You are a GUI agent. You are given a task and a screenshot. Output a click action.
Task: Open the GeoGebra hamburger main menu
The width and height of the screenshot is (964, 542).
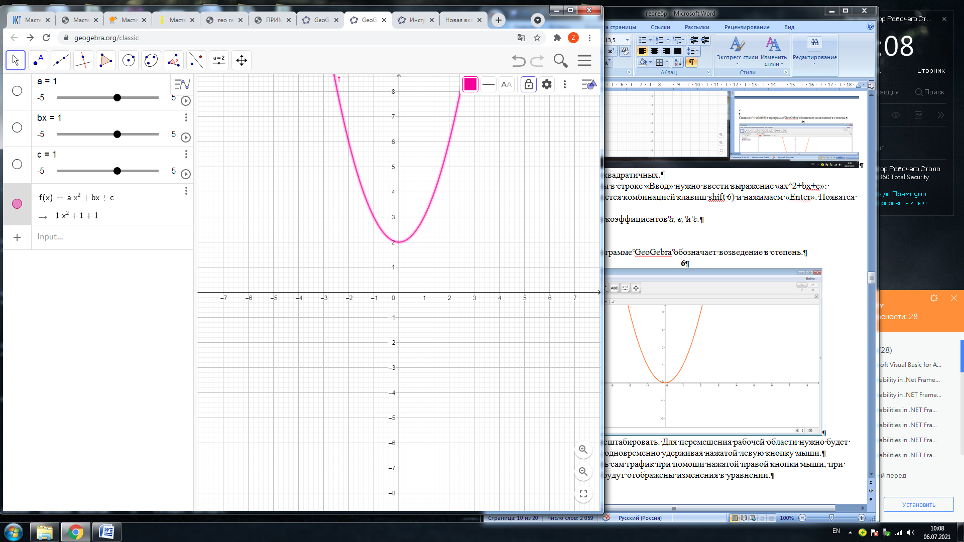pyautogui.click(x=584, y=61)
